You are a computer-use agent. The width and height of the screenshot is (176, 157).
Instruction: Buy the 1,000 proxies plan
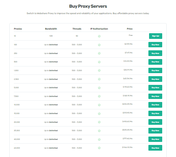pyautogui.click(x=155, y=70)
